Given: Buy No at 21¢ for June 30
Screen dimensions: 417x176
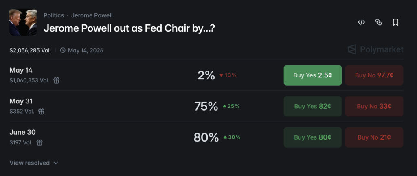Looking at the screenshot, I should coord(374,137).
